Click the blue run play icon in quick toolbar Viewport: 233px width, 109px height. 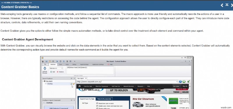coord(57,61)
